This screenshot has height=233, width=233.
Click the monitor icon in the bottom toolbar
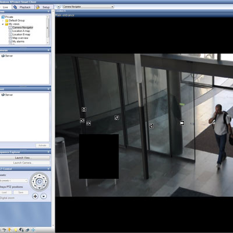(4, 230)
